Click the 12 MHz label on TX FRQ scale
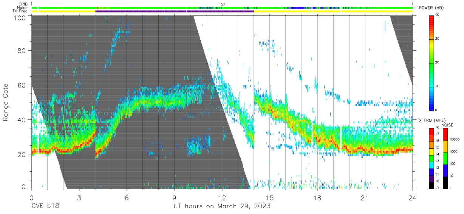Screen dimensions: 464x214 click(437, 168)
